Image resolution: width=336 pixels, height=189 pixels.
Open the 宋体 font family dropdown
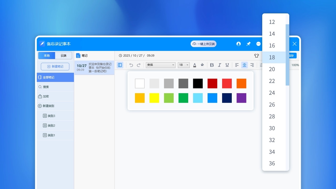click(160, 65)
